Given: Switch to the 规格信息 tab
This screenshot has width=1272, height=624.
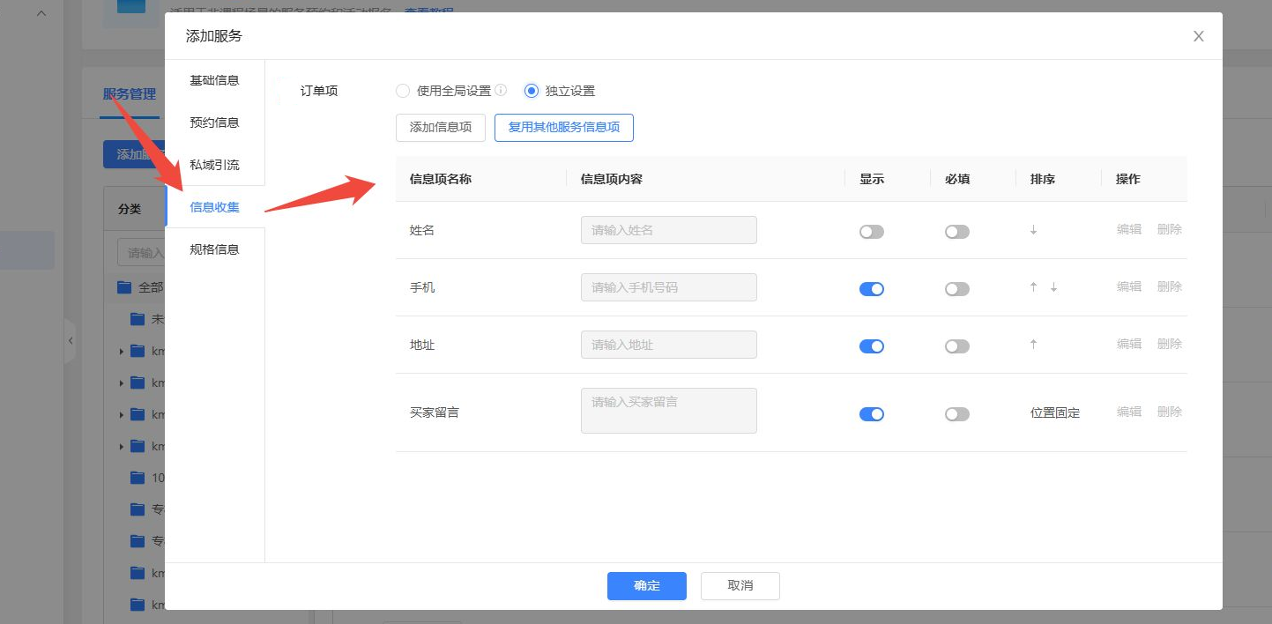Looking at the screenshot, I should coord(214,249).
